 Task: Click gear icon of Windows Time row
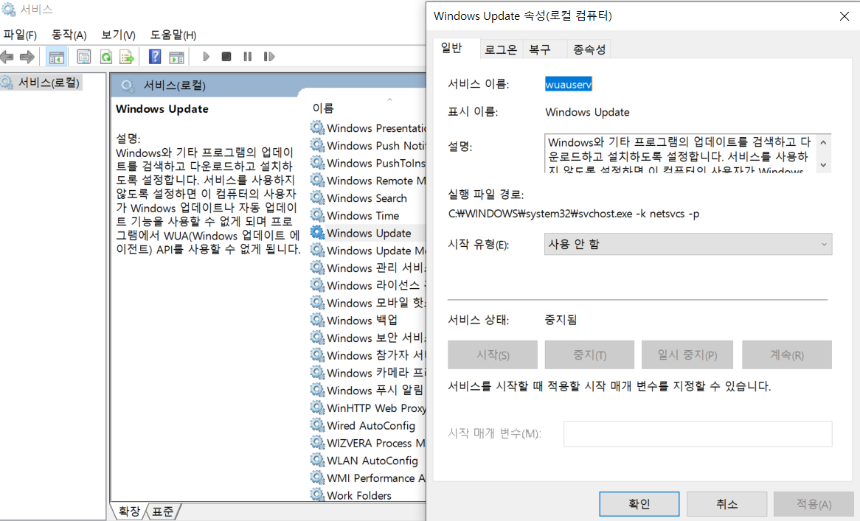tap(317, 214)
